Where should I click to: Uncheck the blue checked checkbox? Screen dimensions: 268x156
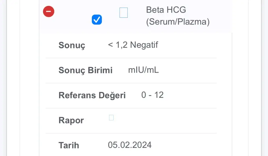click(97, 19)
